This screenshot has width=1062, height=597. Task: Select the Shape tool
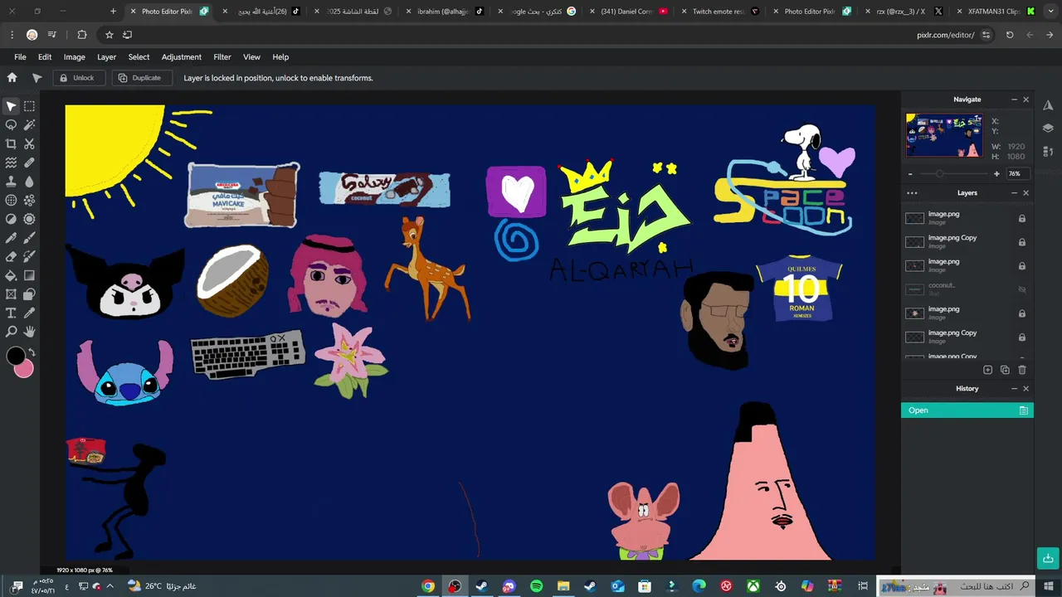pyautogui.click(x=29, y=294)
